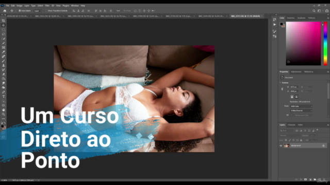The width and height of the screenshot is (330, 185).
Task: Click inside the magenta color picker field
Action: pos(303,43)
